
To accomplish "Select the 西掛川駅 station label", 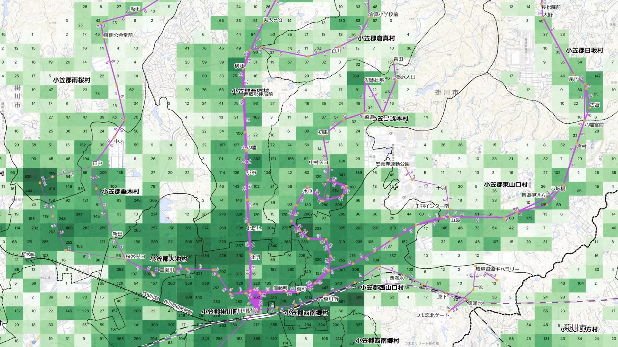I will click(151, 297).
